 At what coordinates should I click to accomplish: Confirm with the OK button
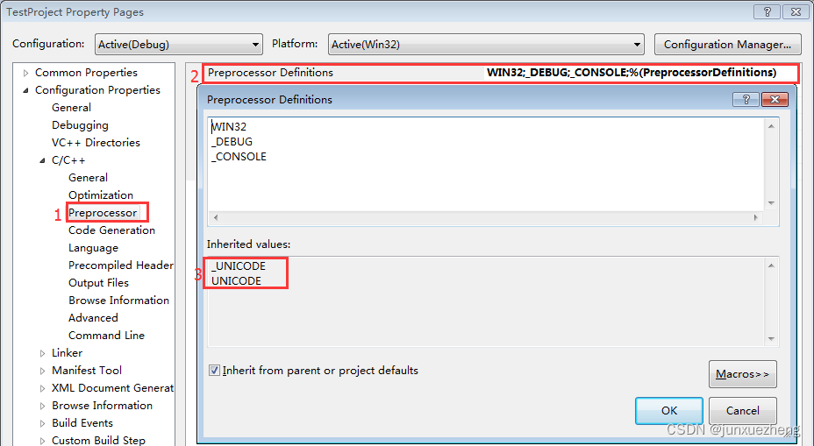pos(669,411)
